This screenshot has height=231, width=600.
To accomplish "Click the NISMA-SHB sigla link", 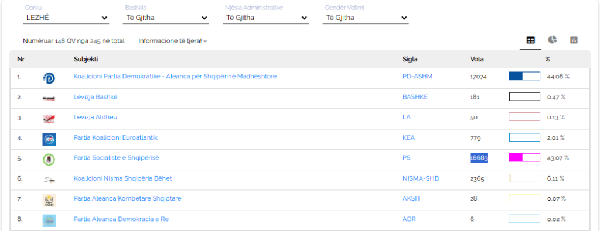I will [x=421, y=178].
